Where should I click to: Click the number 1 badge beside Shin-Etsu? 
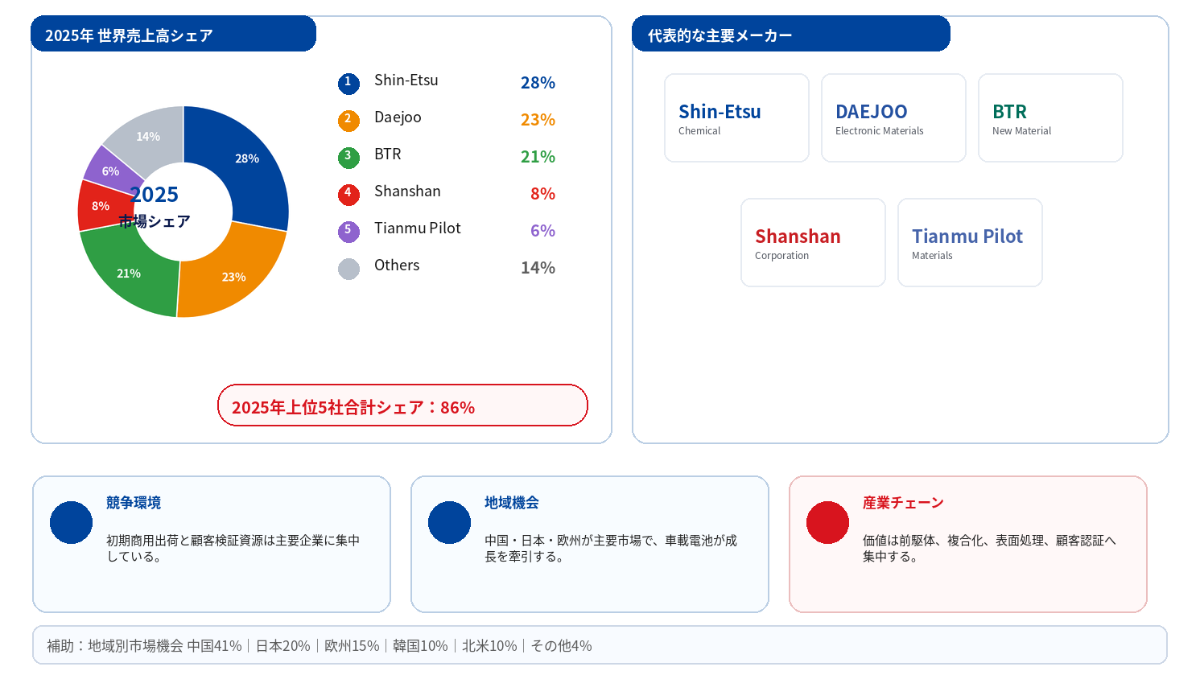[348, 84]
